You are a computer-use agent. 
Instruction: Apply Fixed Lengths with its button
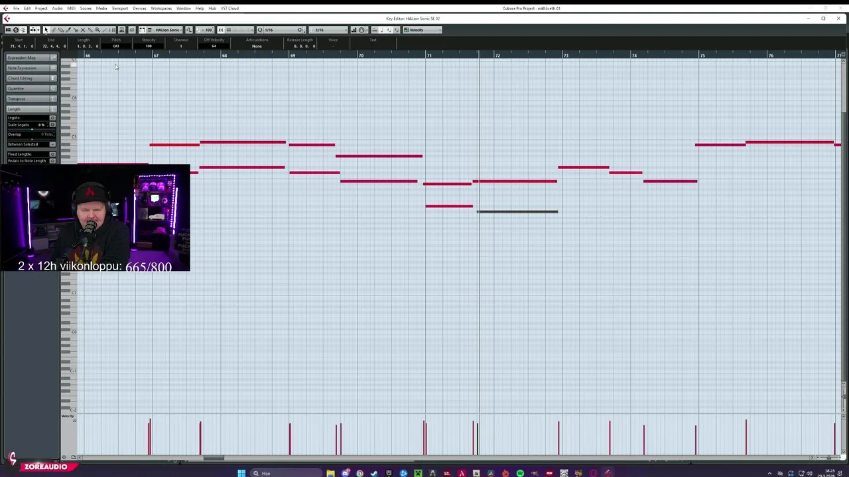[52, 154]
